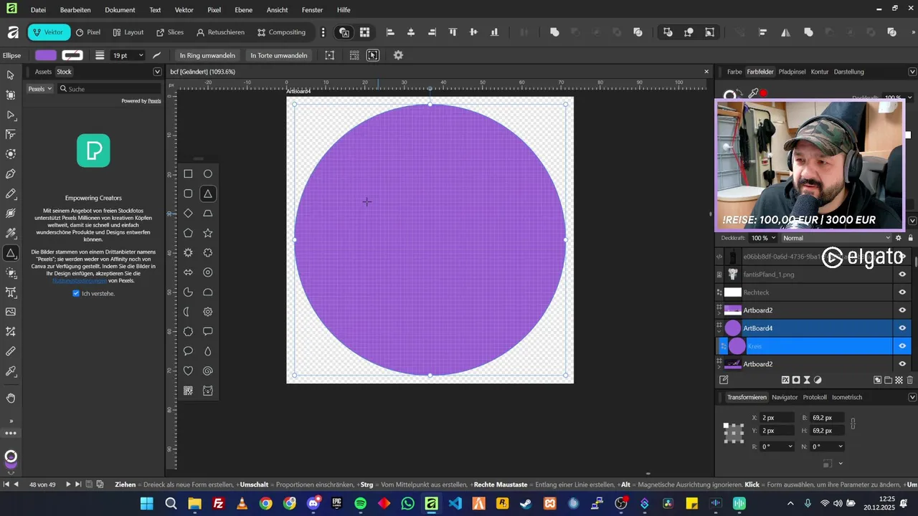Choose the ellipse shape in shapes flyout
The height and width of the screenshot is (516, 918).
[x=208, y=173]
